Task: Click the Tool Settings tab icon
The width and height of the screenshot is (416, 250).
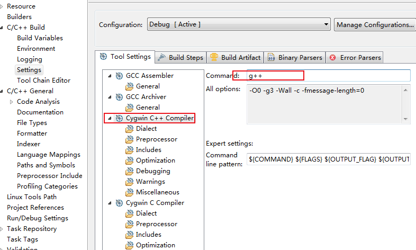Action: pos(103,57)
